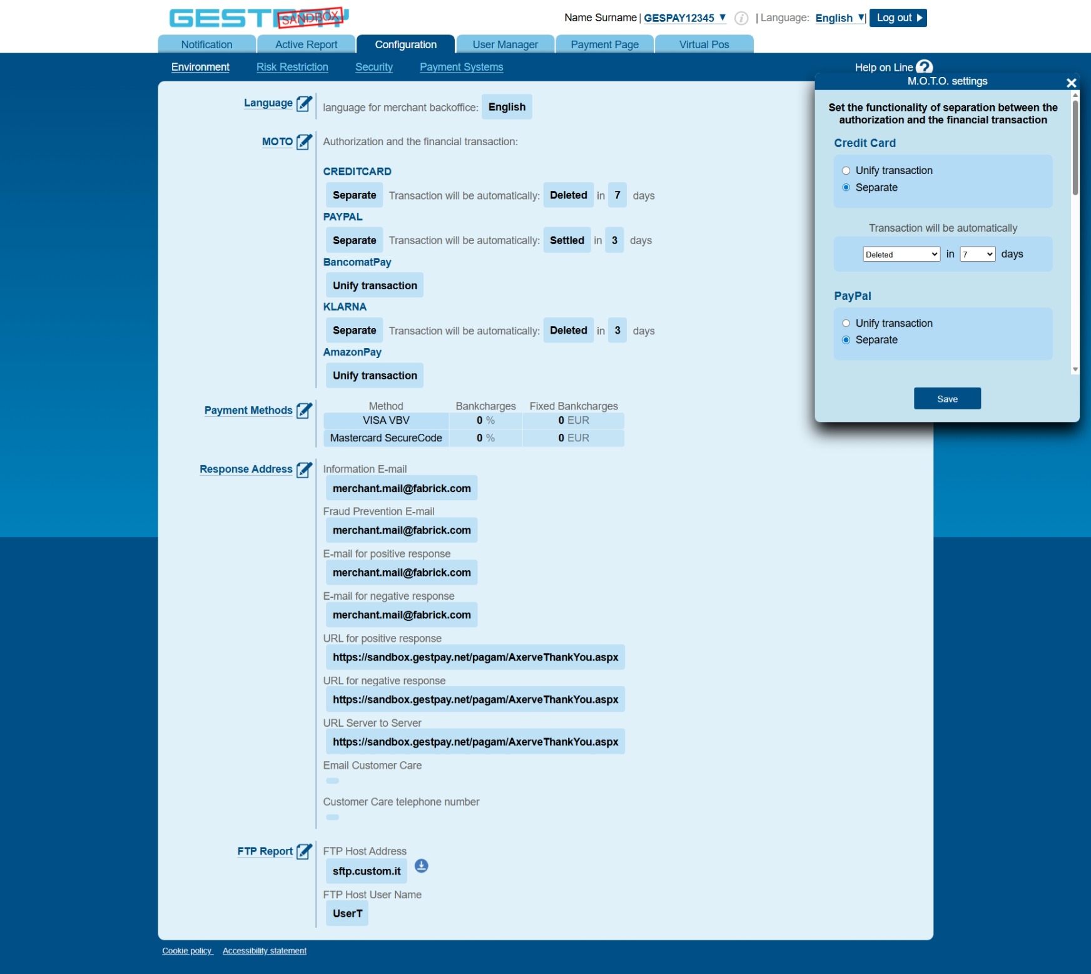This screenshot has height=974, width=1091.
Task: Select Unify transaction for PayPal
Action: coord(846,323)
